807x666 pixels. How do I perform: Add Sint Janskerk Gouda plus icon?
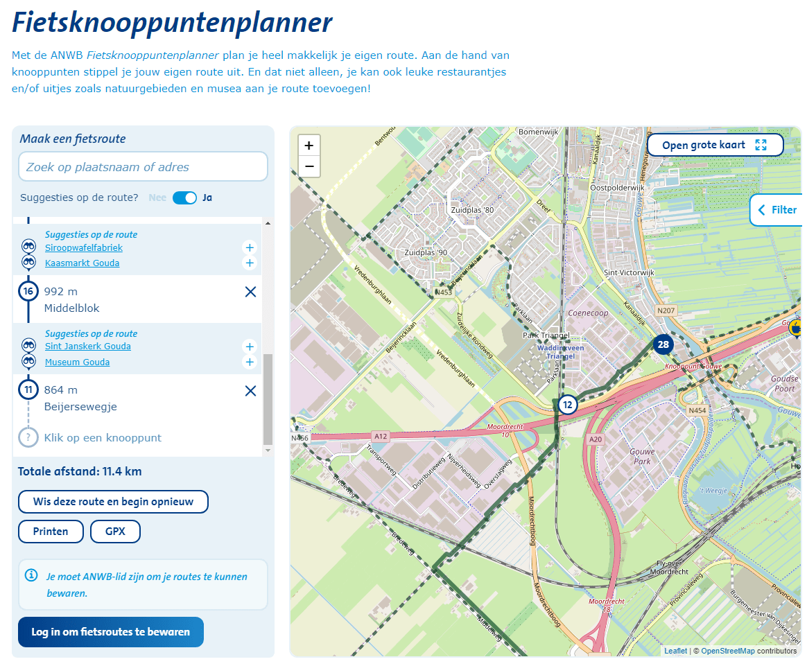tap(250, 347)
